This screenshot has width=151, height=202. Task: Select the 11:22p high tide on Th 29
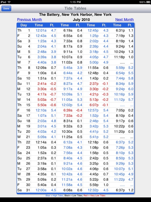click(x=119, y=179)
